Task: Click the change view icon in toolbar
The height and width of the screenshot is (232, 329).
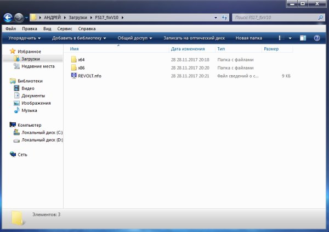Action: pos(281,38)
